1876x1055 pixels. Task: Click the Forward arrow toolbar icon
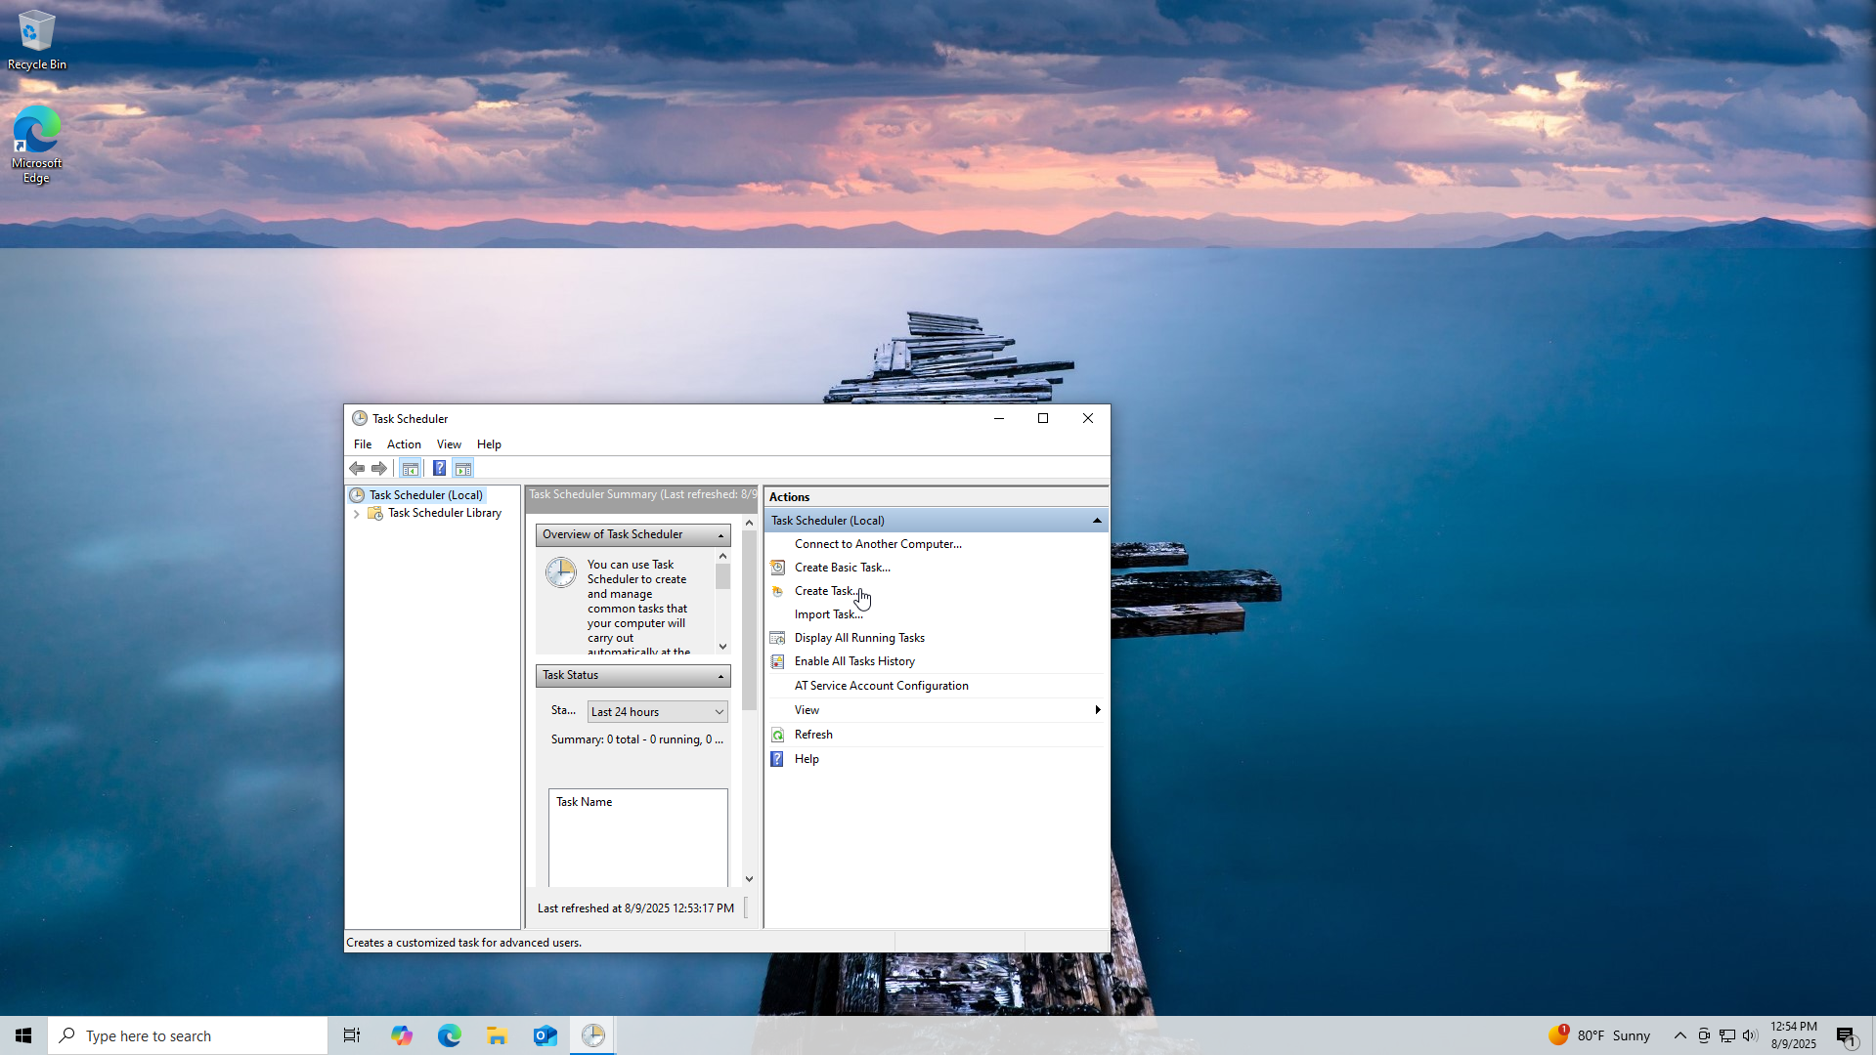(379, 469)
